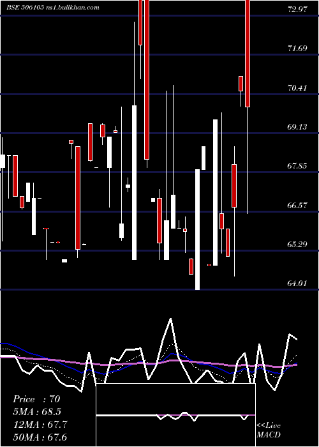Click the 67.85 price axis label
The height and width of the screenshot is (447, 319).
298,166
